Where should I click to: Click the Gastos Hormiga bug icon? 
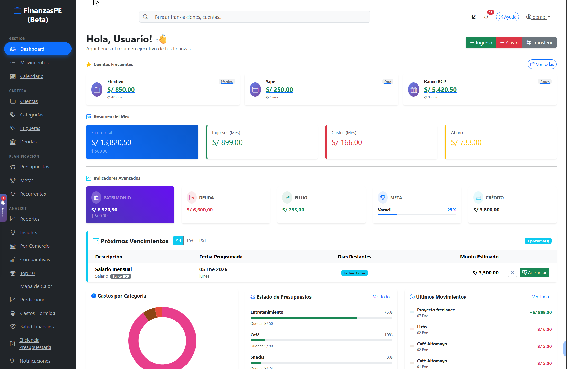pos(13,313)
